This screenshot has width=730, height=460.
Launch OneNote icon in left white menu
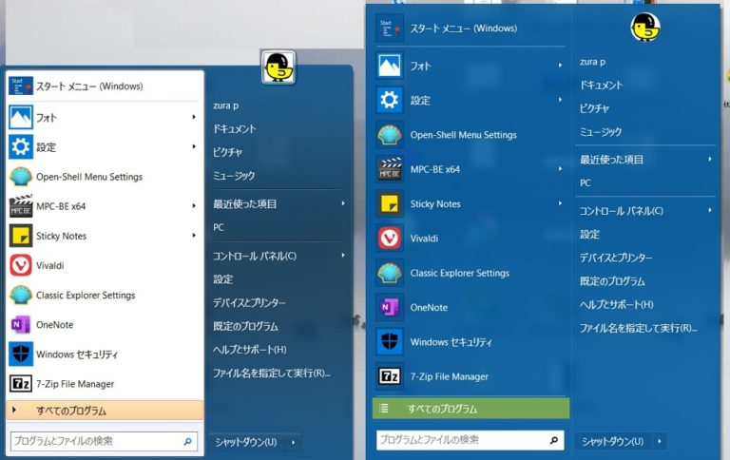point(21,324)
